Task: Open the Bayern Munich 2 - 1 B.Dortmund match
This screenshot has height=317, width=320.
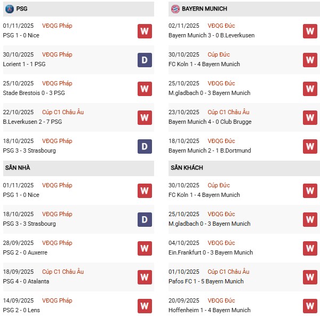Action: (209, 150)
